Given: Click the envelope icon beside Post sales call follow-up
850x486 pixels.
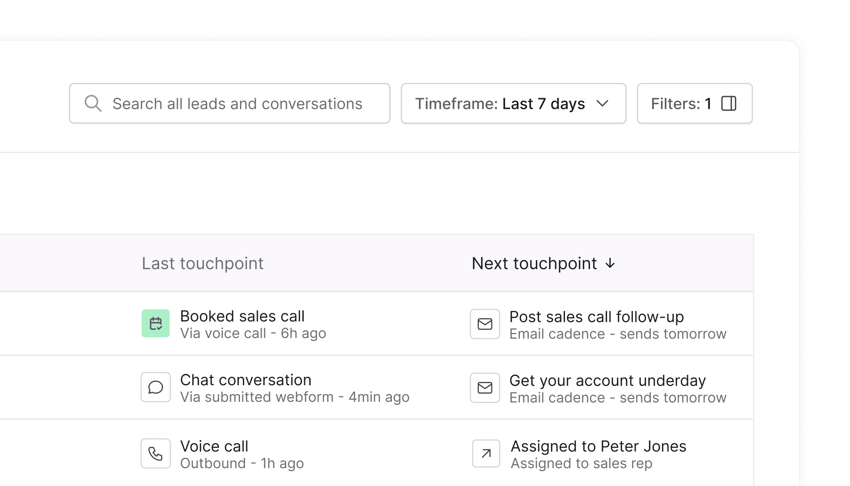Looking at the screenshot, I should point(485,324).
